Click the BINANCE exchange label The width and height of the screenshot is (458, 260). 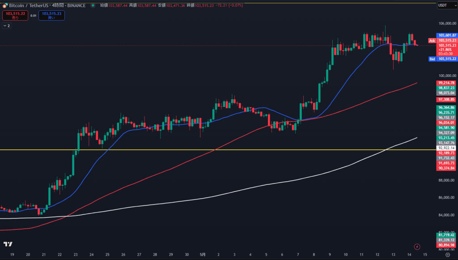tap(76, 5)
